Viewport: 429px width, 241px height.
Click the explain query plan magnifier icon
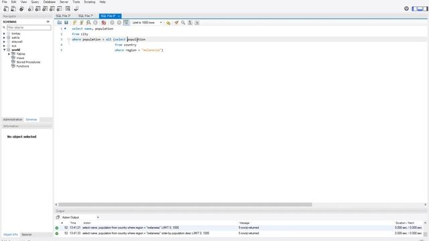88,23
